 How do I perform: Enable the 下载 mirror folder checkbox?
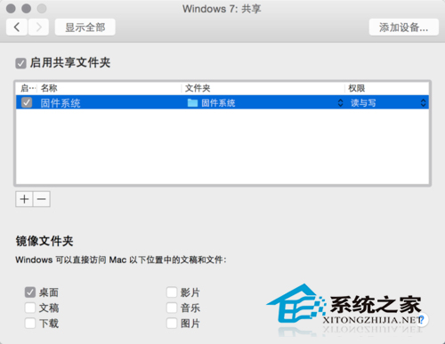(30, 323)
